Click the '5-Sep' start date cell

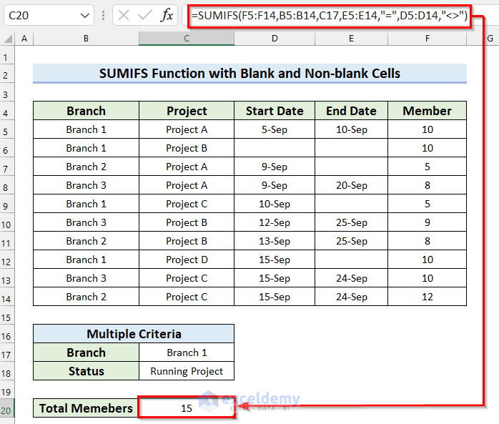(x=275, y=129)
